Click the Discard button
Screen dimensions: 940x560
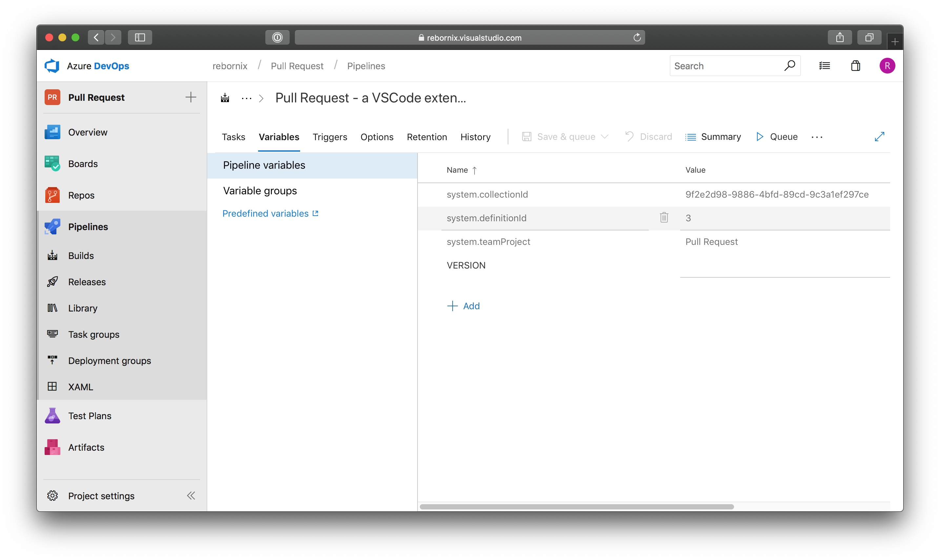tap(648, 137)
